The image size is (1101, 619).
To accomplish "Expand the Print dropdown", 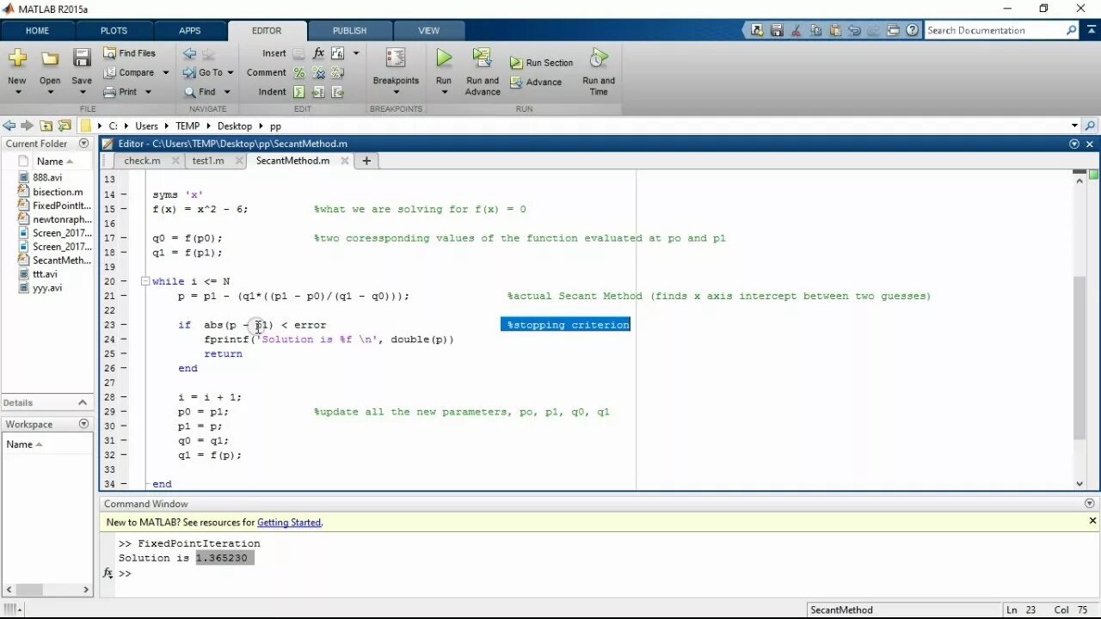I will [148, 92].
